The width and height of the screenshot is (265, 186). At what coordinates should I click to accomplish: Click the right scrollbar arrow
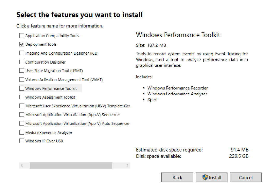pyautogui.click(x=127, y=165)
